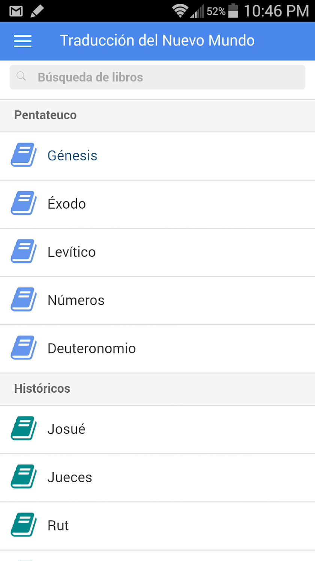Select Josué in the Históricos section

point(66,429)
